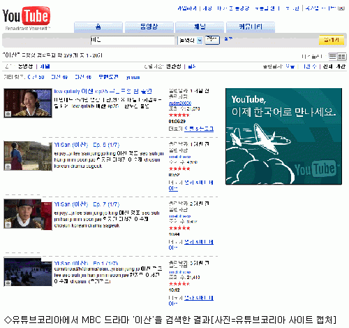Viewport: 349px width, 328px height.
Task: Click duration text 01:06:29
Action: point(177,122)
